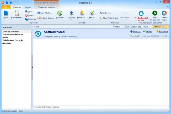Screen dimensions: 171x114
Task: Collapse the Trabalhos side panel chevron
Action: (x=29, y=28)
